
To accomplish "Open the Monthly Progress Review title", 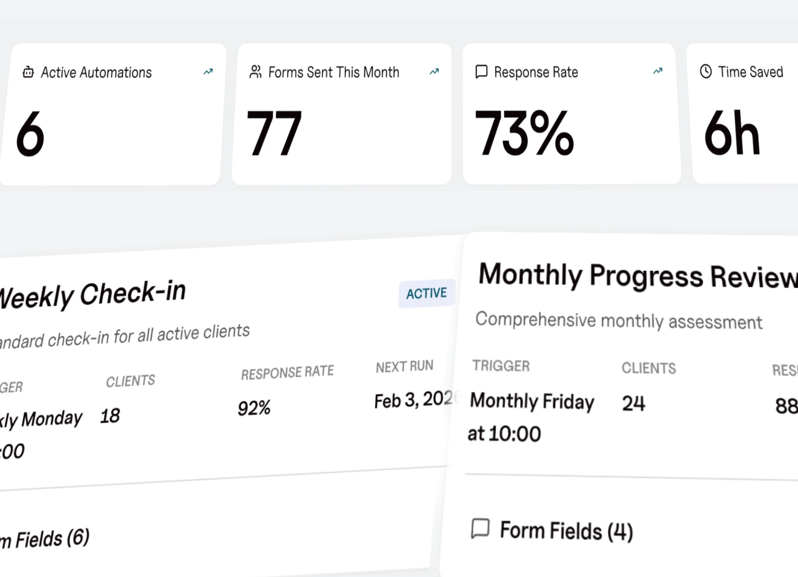I will tap(637, 276).
